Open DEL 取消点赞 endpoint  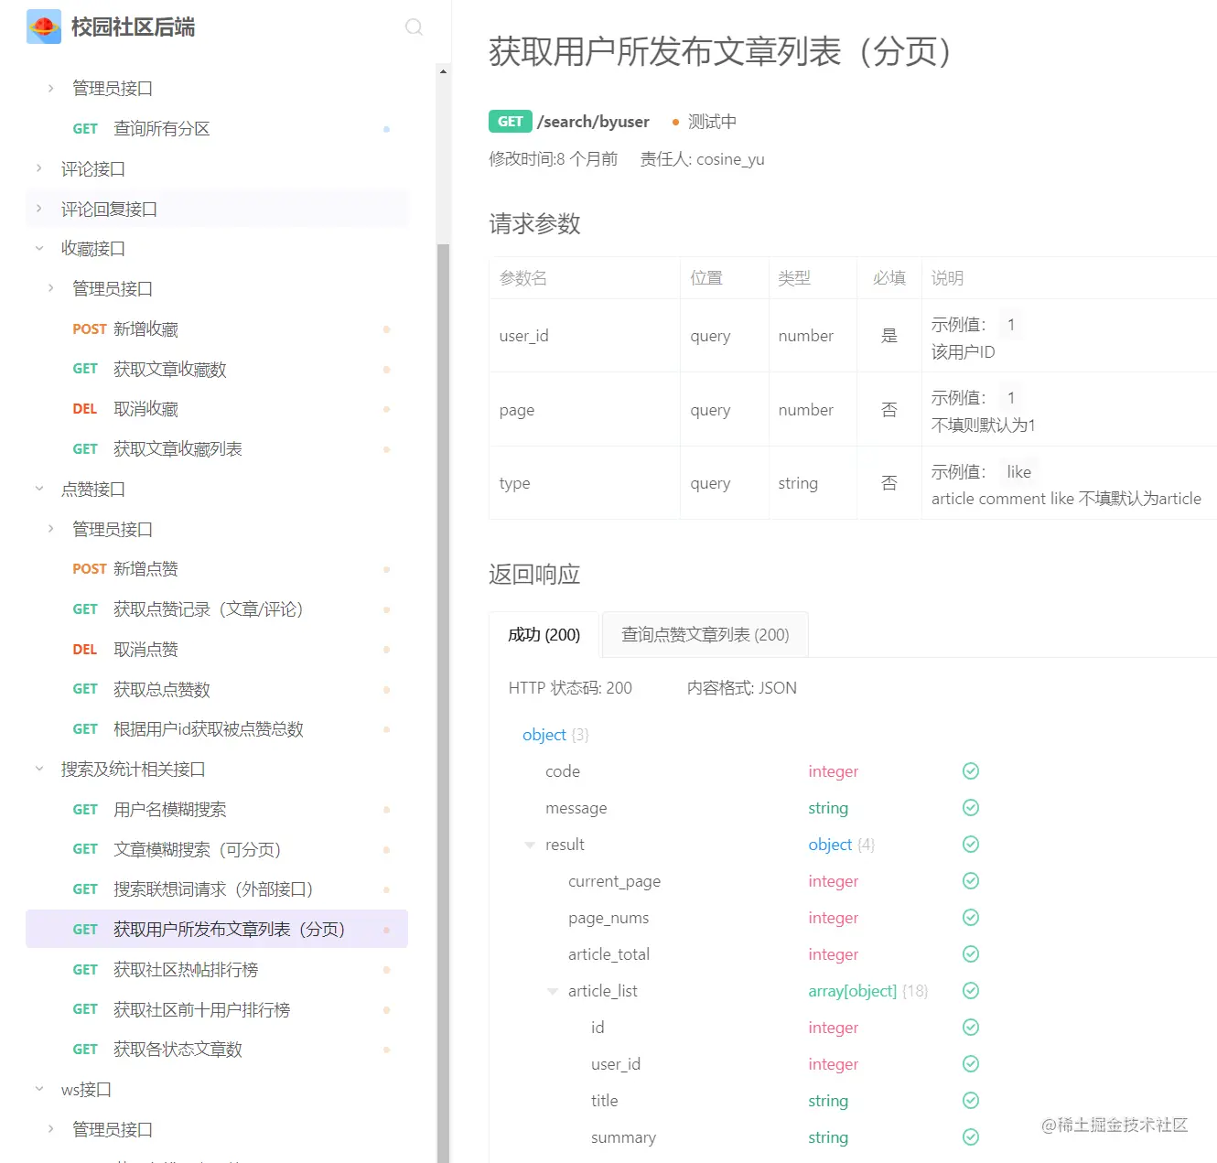(217, 650)
